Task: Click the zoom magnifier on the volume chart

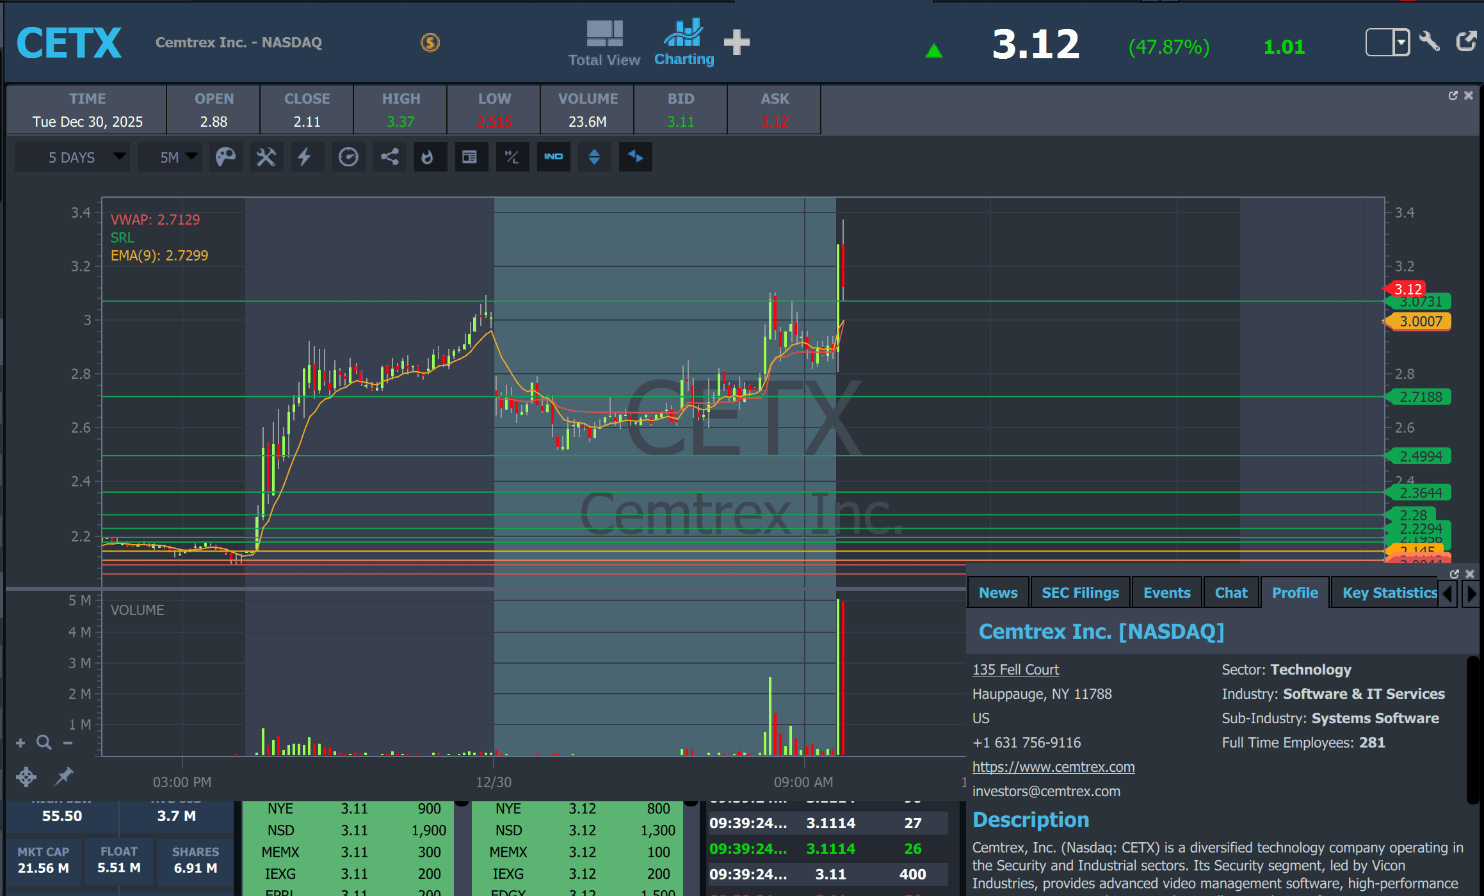Action: (44, 742)
